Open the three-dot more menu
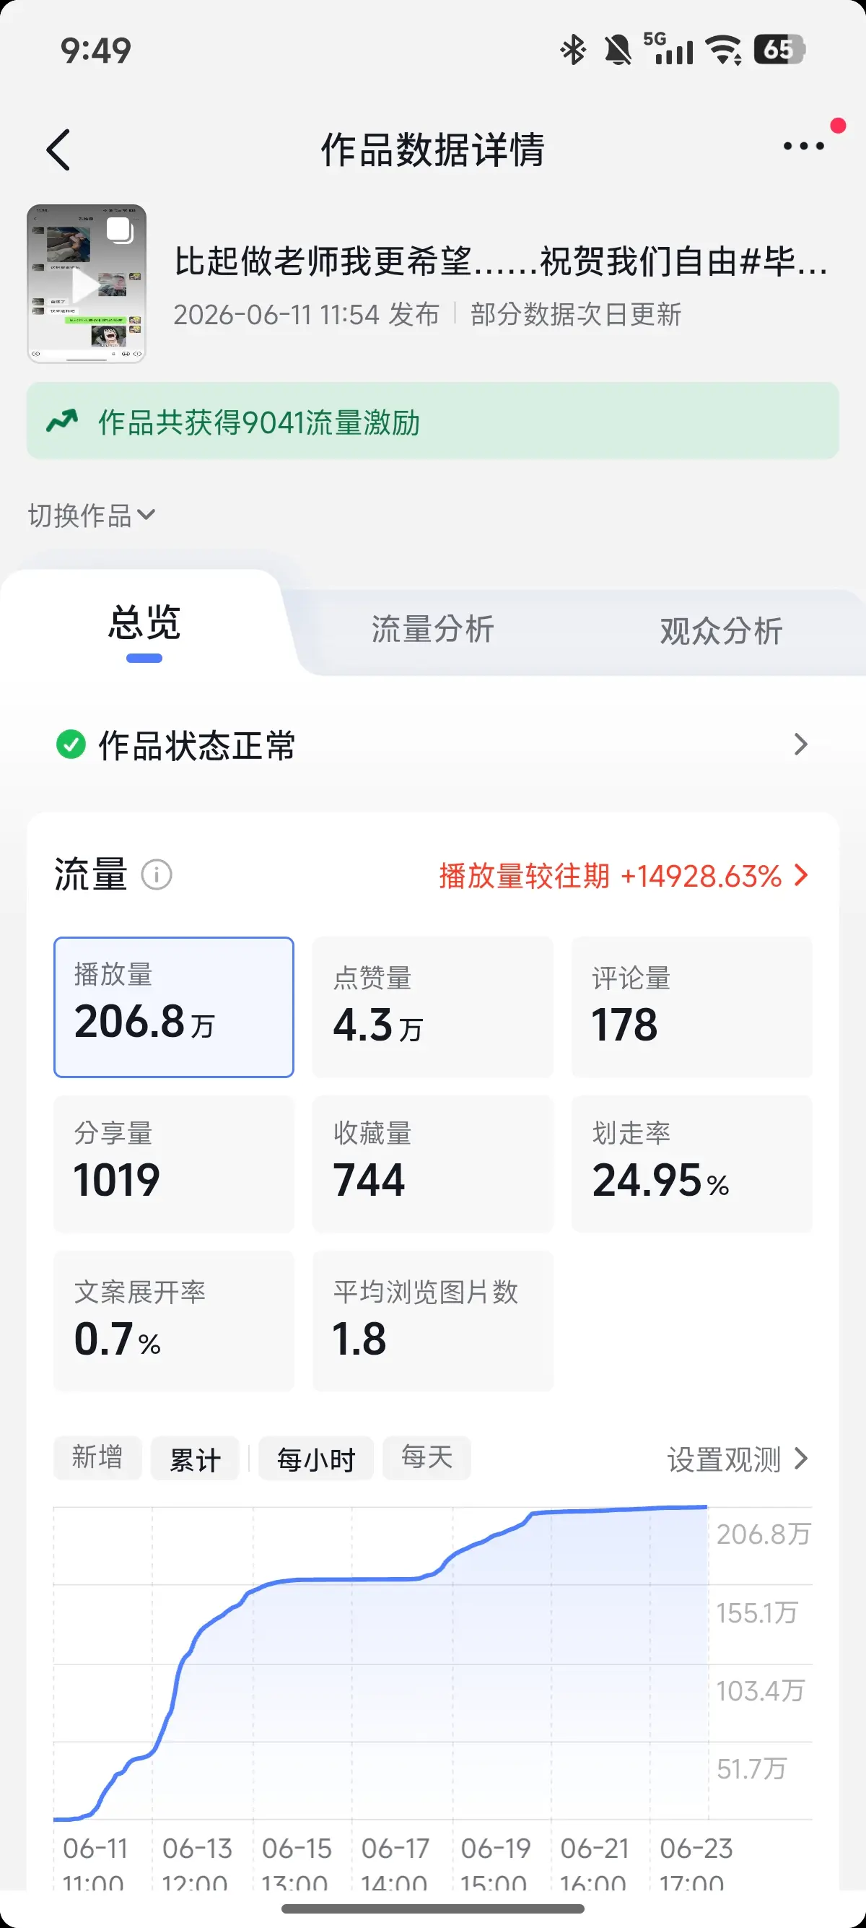 tap(803, 146)
